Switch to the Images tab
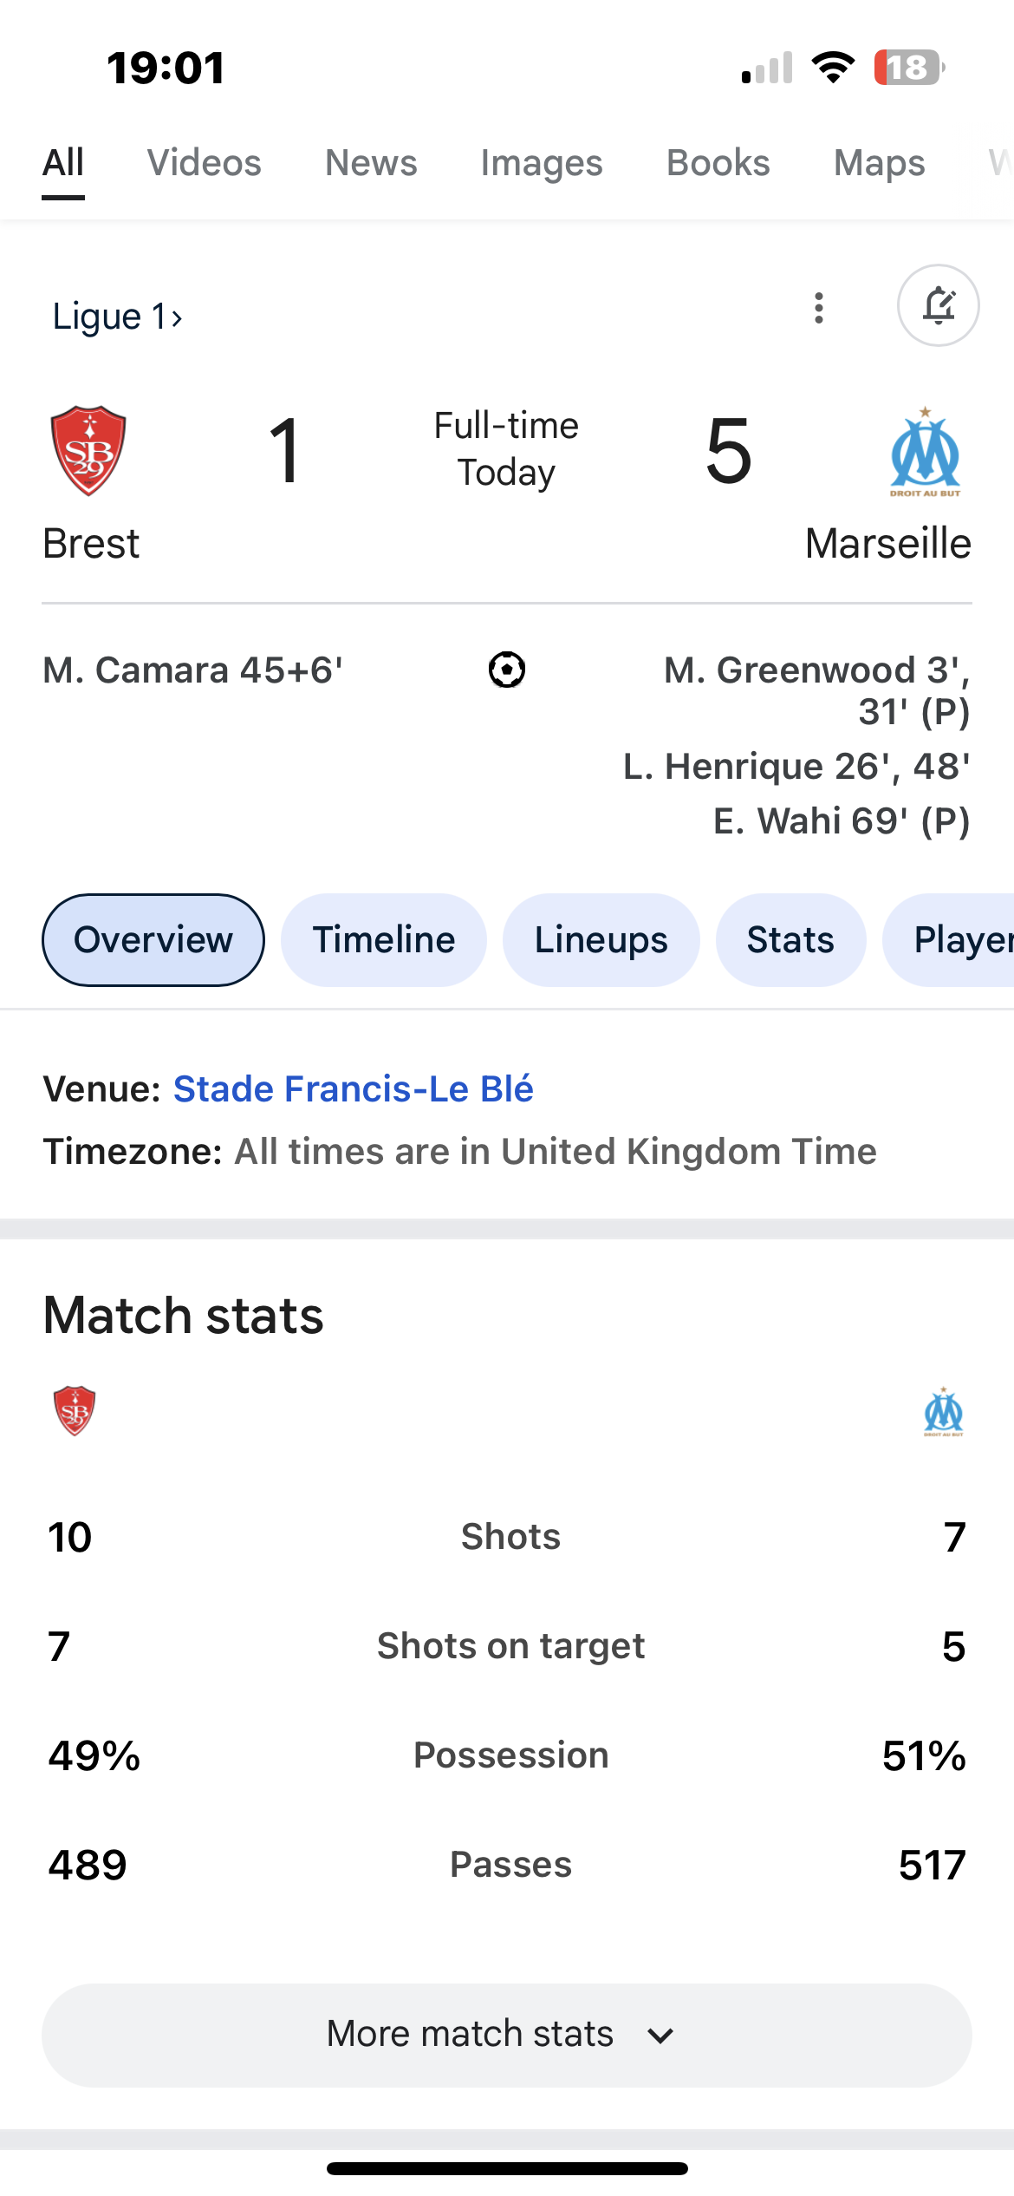This screenshot has width=1014, height=2196. [542, 163]
